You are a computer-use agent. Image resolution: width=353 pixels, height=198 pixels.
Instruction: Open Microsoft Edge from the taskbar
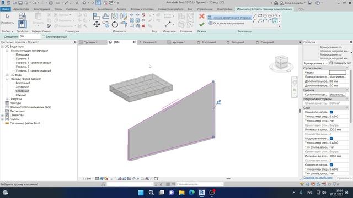[191, 193]
